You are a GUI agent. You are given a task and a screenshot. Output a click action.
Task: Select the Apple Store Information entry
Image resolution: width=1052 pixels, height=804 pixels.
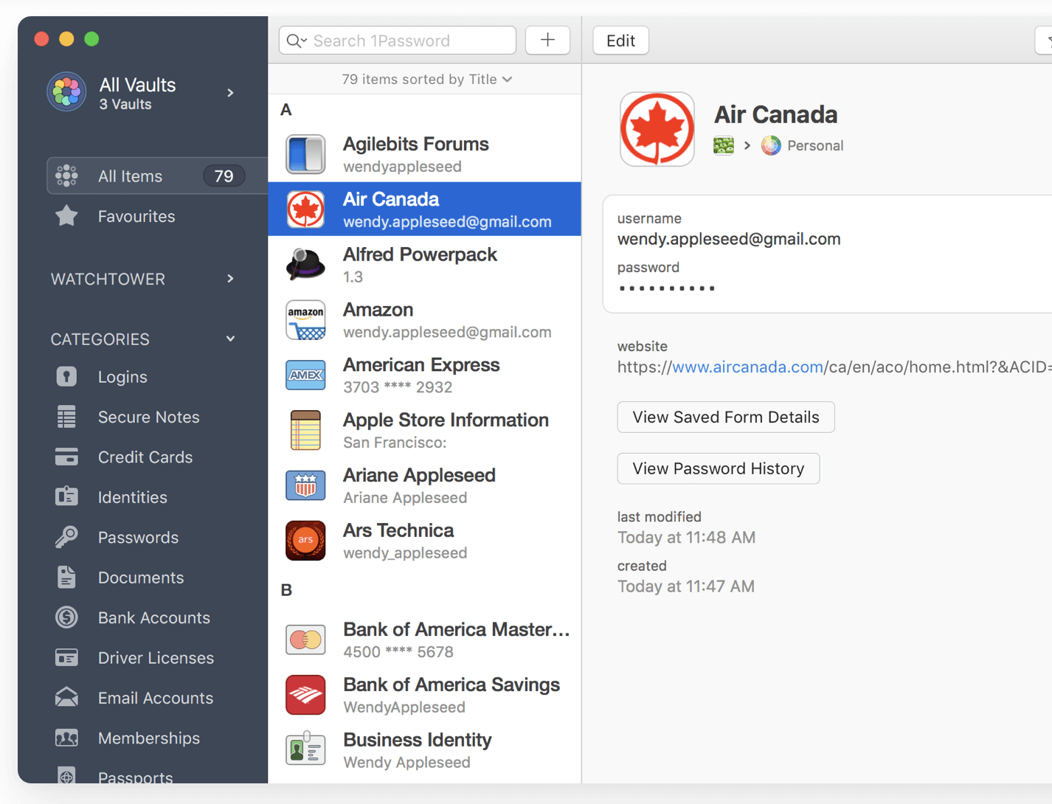[425, 430]
